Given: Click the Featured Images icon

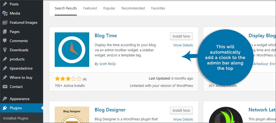Looking at the screenshot, I should (5, 22).
